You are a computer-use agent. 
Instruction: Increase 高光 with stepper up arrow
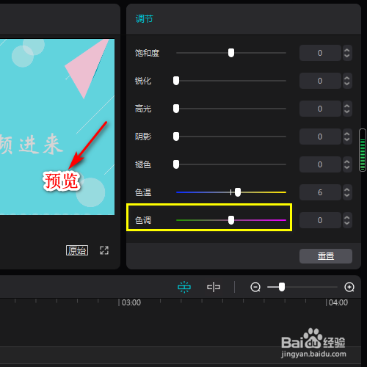click(347, 106)
